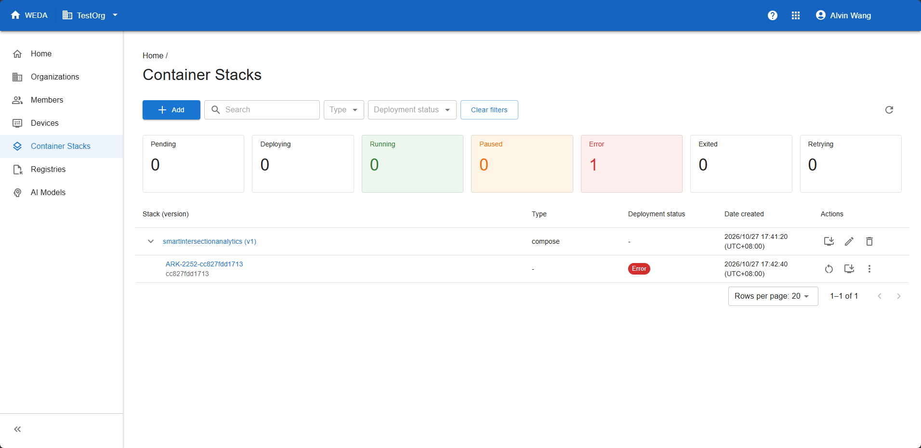The image size is (921, 448).
Task: Open the apps grid icon
Action: [x=796, y=15]
